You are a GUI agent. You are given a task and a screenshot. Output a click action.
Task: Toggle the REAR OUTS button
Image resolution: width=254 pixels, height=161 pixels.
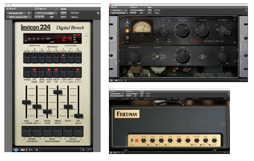pos(42,72)
